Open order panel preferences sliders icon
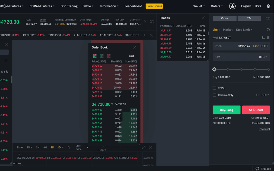The height and width of the screenshot is (171, 274). (x=267, y=18)
